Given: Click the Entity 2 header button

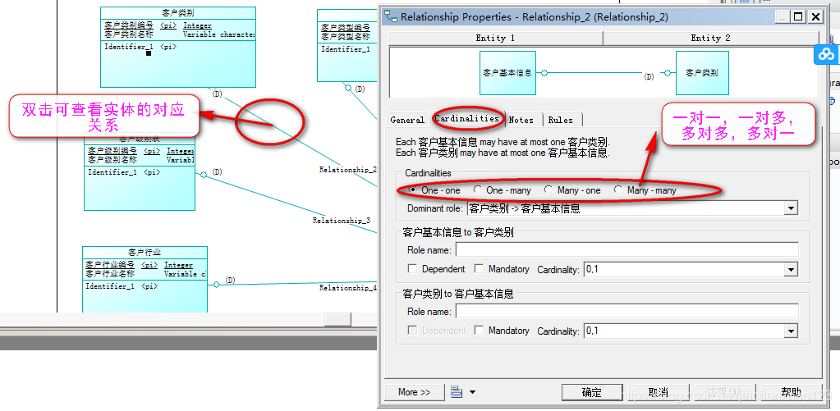Looking at the screenshot, I should point(710,38).
